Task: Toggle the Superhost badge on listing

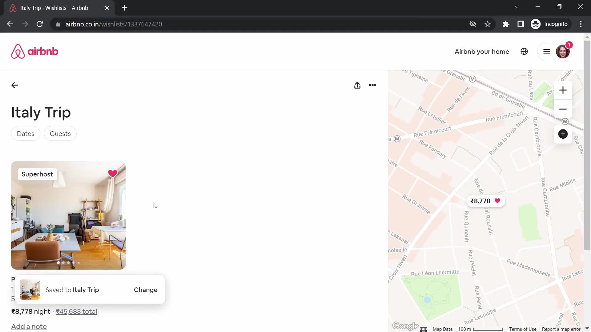Action: [x=37, y=174]
